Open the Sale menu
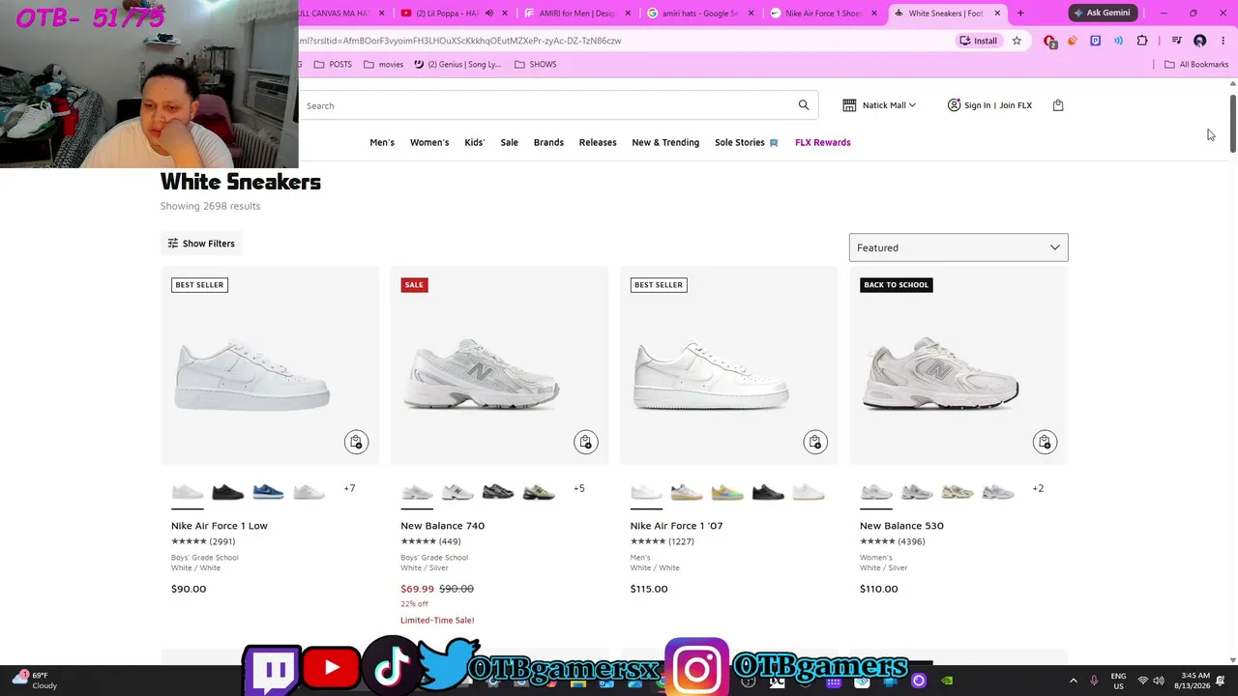 pos(509,142)
